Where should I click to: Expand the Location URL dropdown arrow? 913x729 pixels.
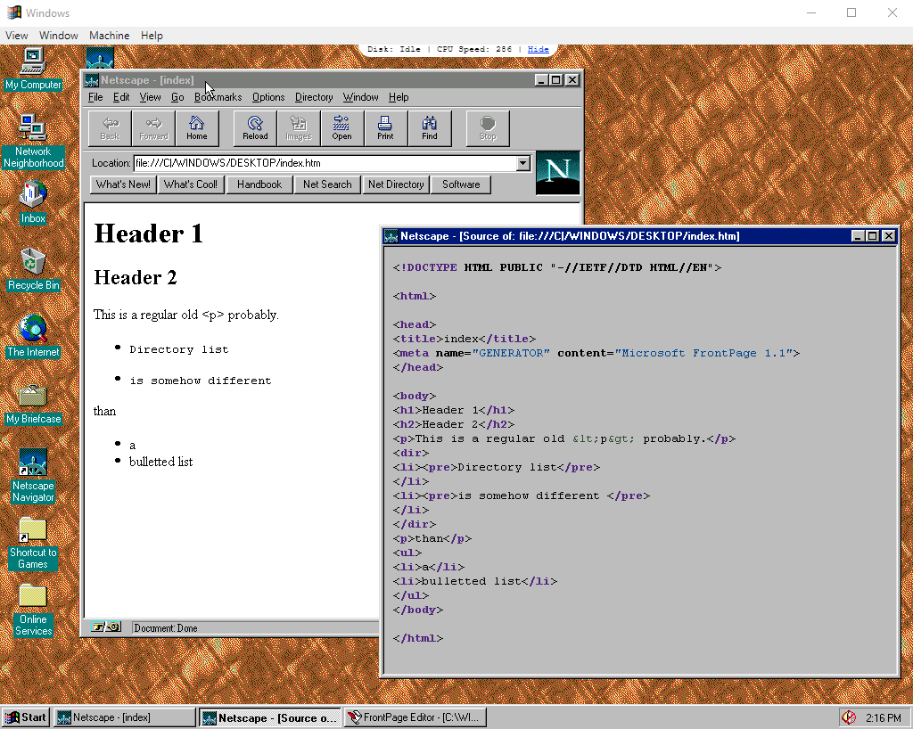click(x=523, y=163)
